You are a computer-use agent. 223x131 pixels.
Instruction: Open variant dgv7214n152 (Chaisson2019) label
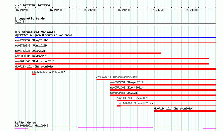[x=174, y=108]
